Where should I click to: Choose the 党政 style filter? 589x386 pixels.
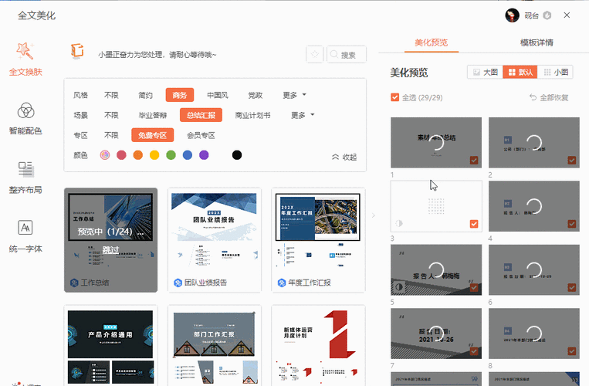coord(255,95)
